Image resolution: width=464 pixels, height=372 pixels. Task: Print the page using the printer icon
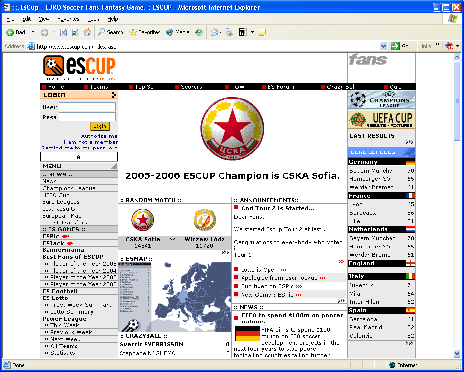click(x=229, y=32)
